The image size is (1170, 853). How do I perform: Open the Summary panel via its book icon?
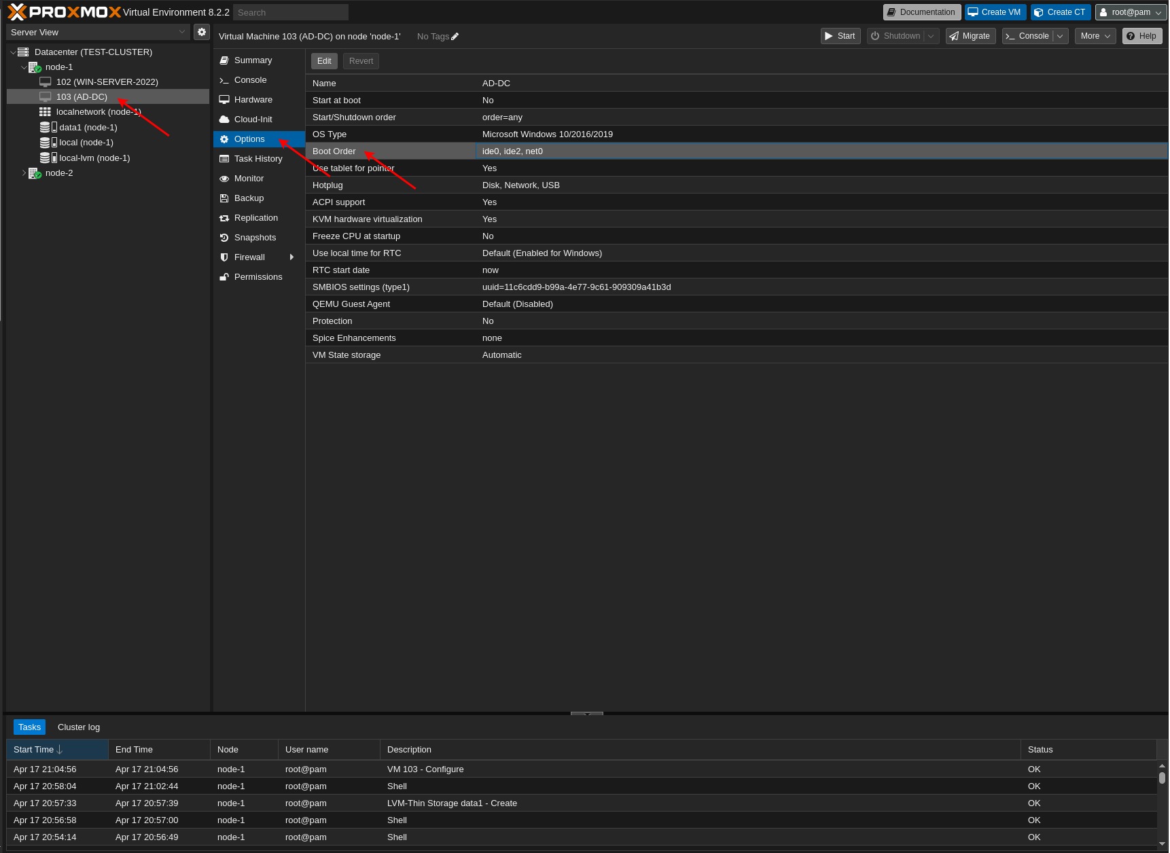[x=224, y=60]
